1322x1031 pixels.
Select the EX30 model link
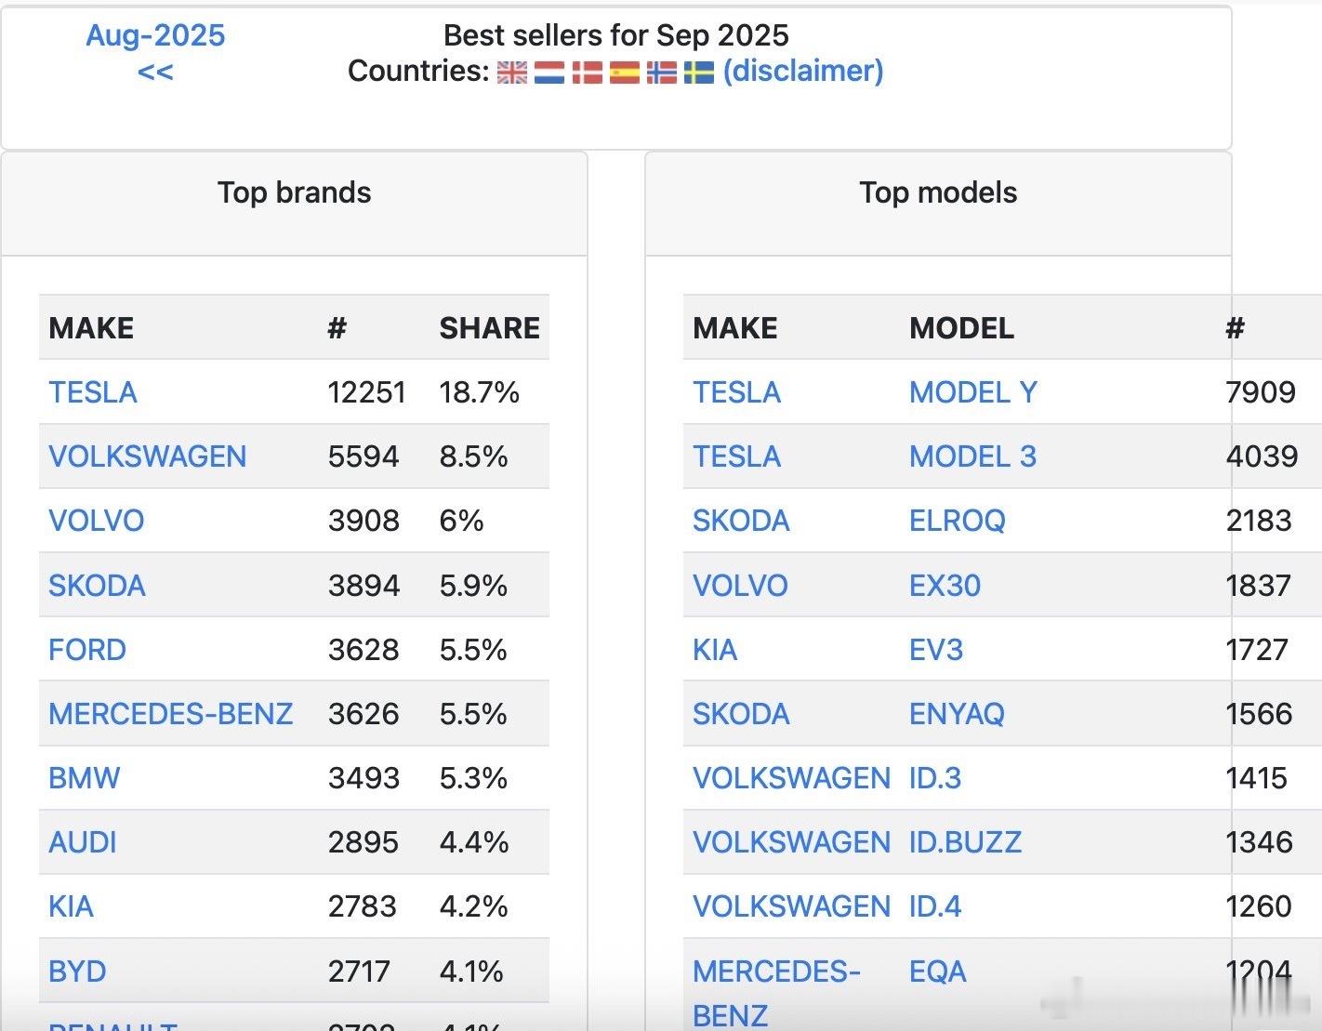pos(945,586)
